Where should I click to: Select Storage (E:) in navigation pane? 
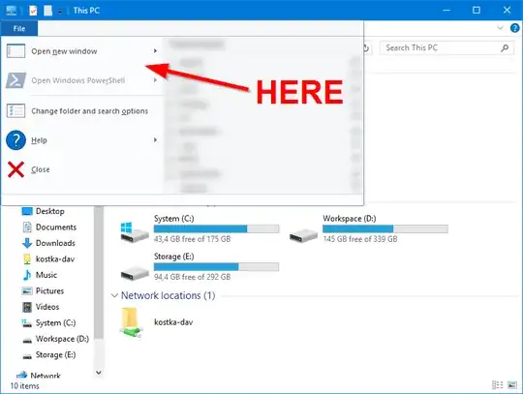click(x=56, y=355)
